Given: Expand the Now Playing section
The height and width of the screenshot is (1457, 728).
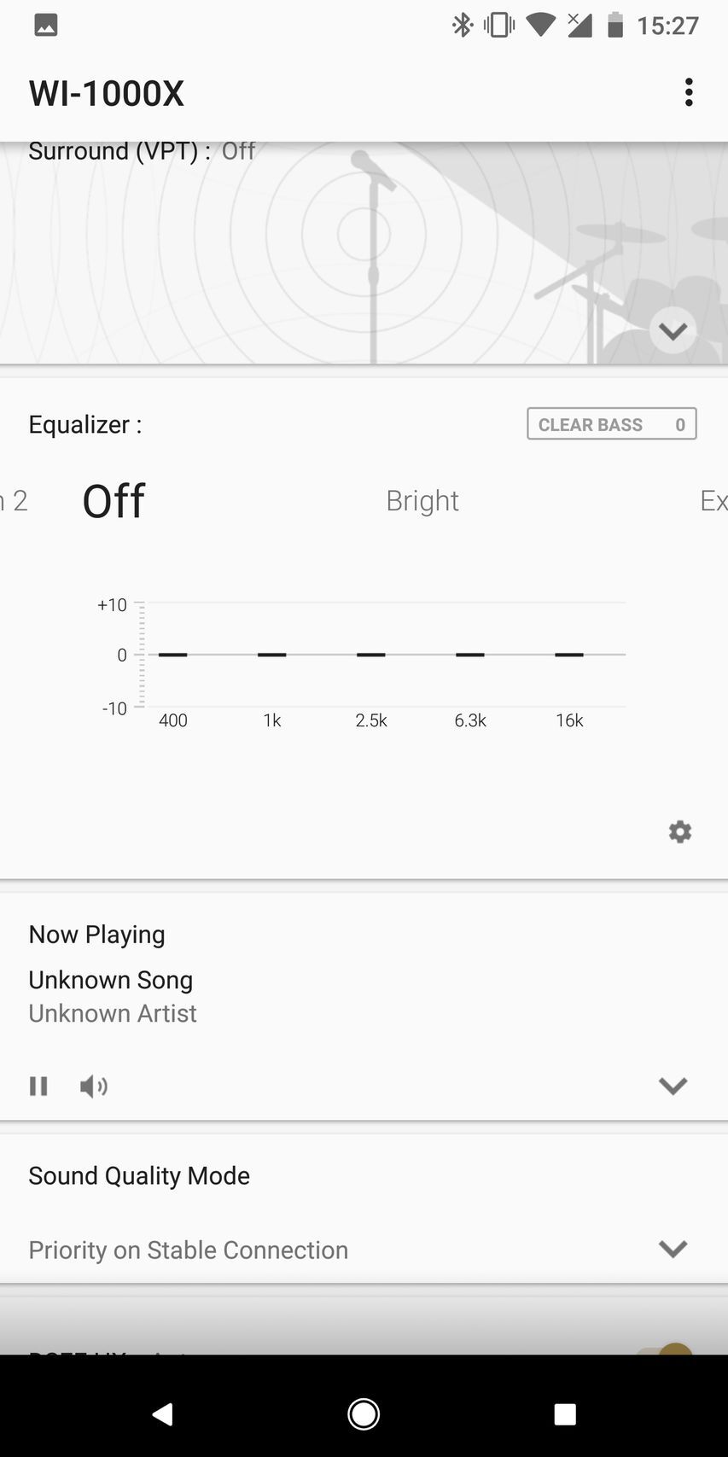Looking at the screenshot, I should pyautogui.click(x=673, y=1086).
